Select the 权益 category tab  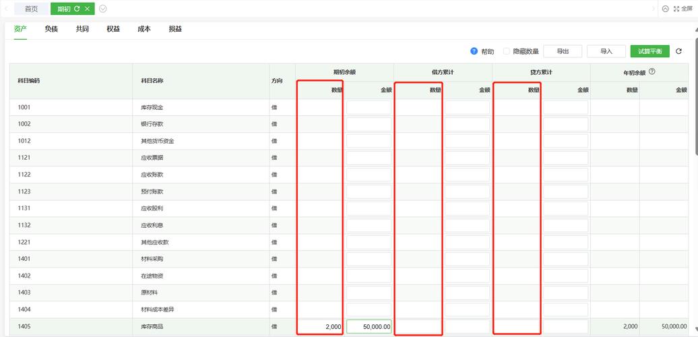(x=113, y=29)
